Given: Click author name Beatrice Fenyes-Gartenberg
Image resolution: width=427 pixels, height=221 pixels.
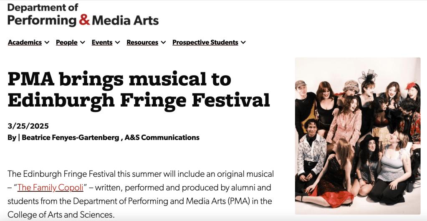Looking at the screenshot, I should (70, 137).
